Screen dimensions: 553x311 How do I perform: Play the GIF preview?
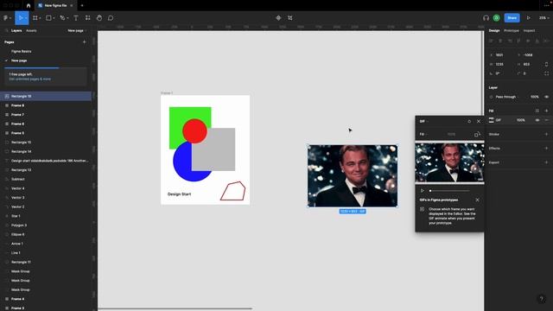(x=423, y=191)
